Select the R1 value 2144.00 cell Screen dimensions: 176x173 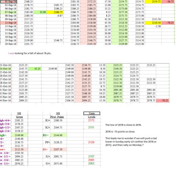click(58, 135)
